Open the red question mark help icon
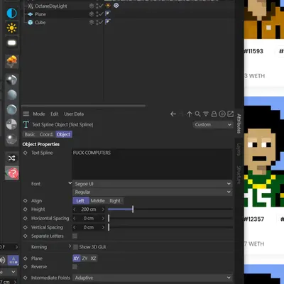This screenshot has width=284, height=284. coord(12,173)
